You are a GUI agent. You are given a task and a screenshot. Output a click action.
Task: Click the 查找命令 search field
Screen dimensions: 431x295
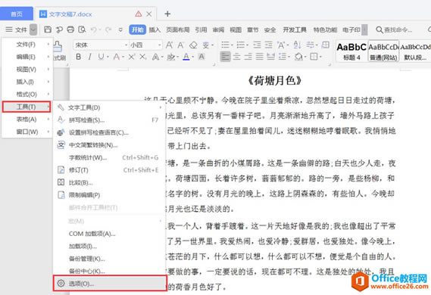(394, 29)
